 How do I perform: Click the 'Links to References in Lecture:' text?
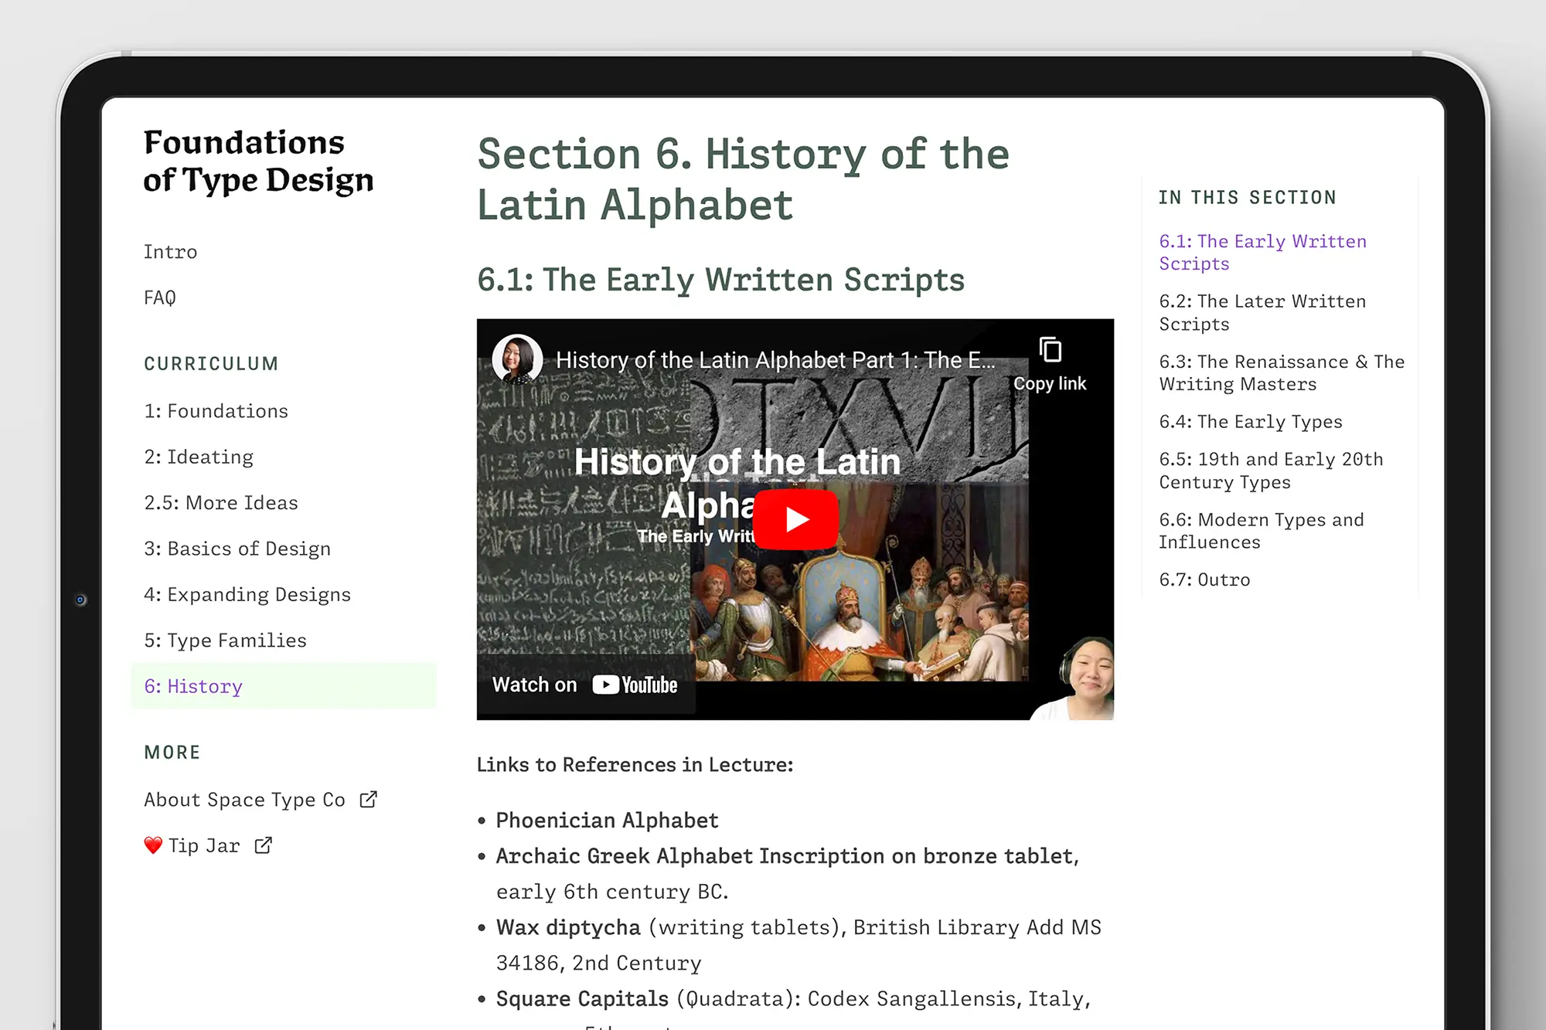tap(635, 765)
